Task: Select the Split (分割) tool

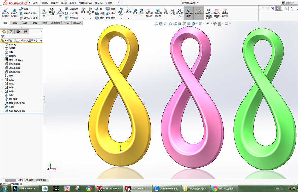Action: click(x=141, y=12)
